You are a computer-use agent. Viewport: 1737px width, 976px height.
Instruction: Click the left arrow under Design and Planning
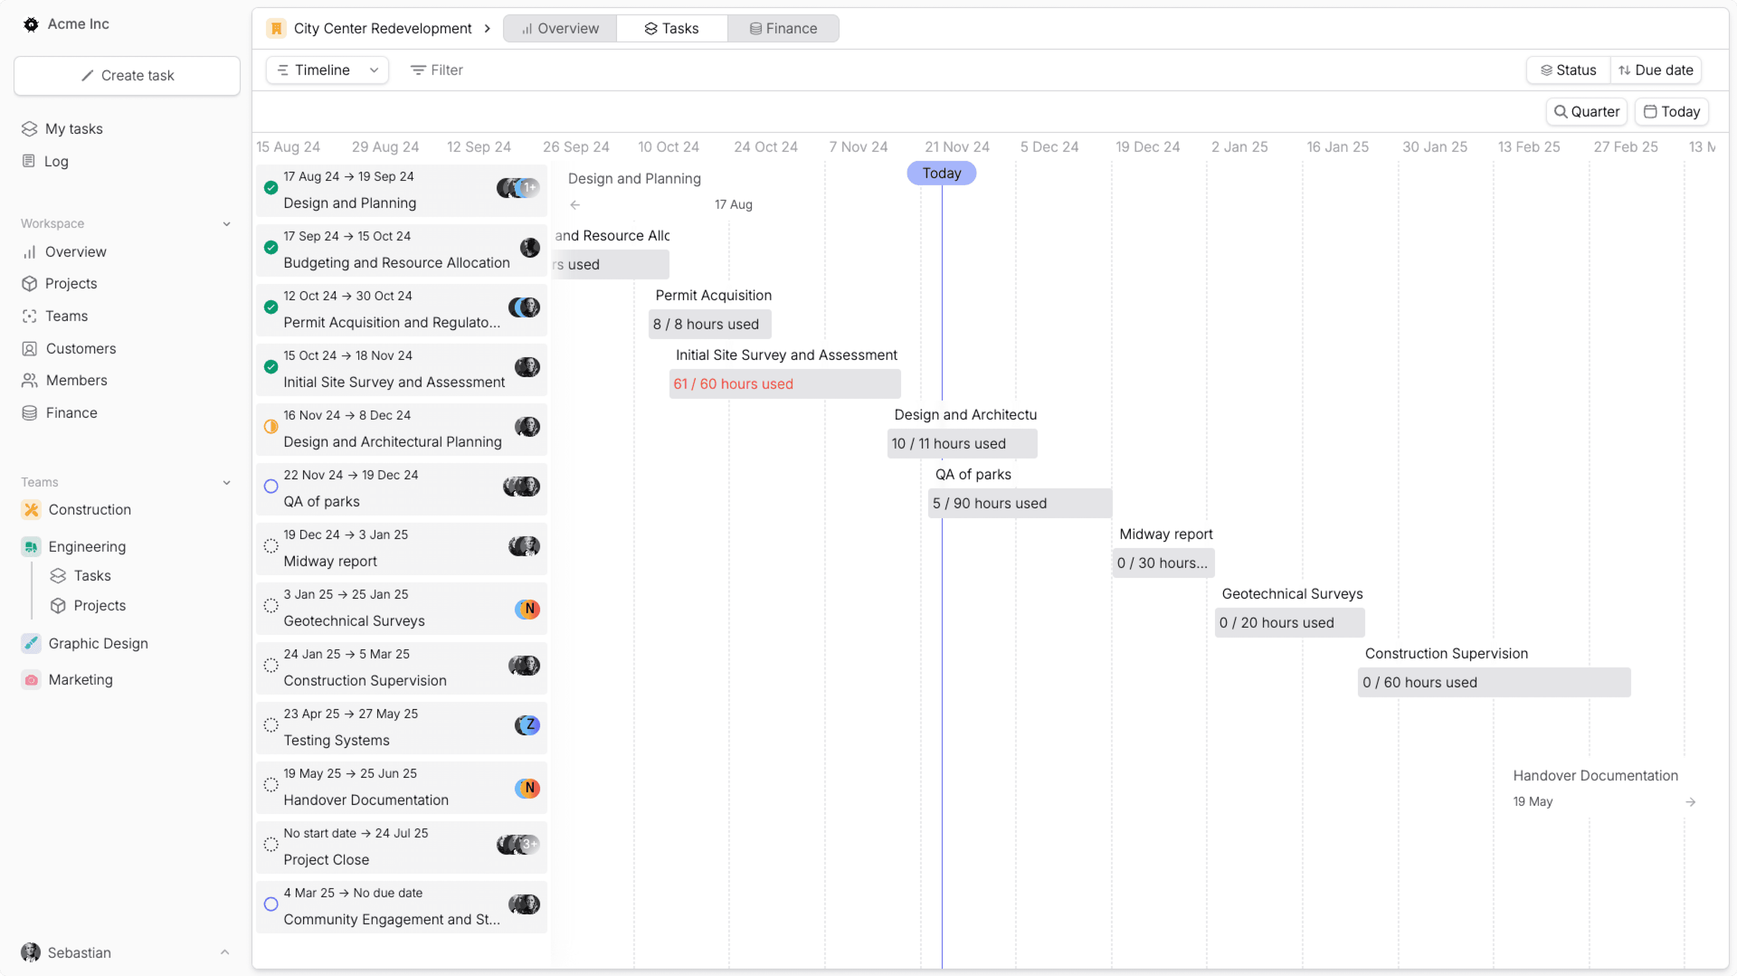coord(574,204)
